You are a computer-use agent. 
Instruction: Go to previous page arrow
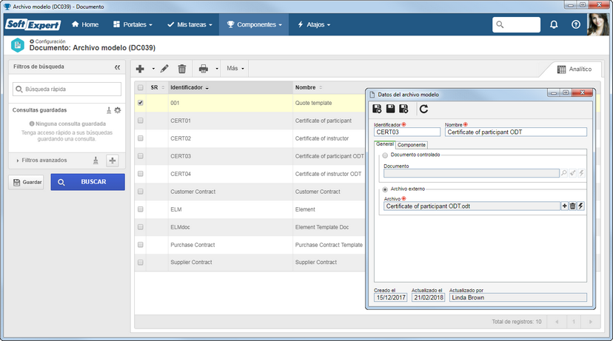pyautogui.click(x=557, y=322)
